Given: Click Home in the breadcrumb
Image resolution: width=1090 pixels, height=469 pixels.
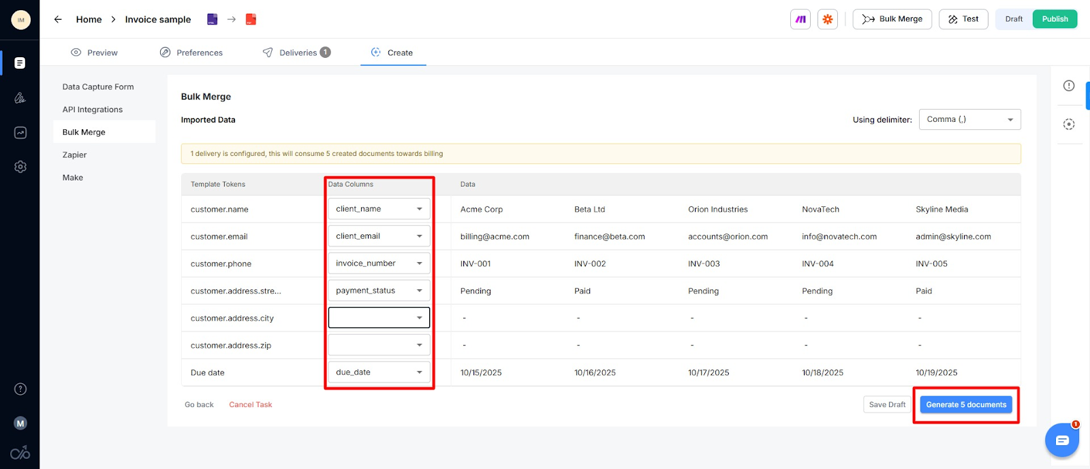Looking at the screenshot, I should click(89, 19).
